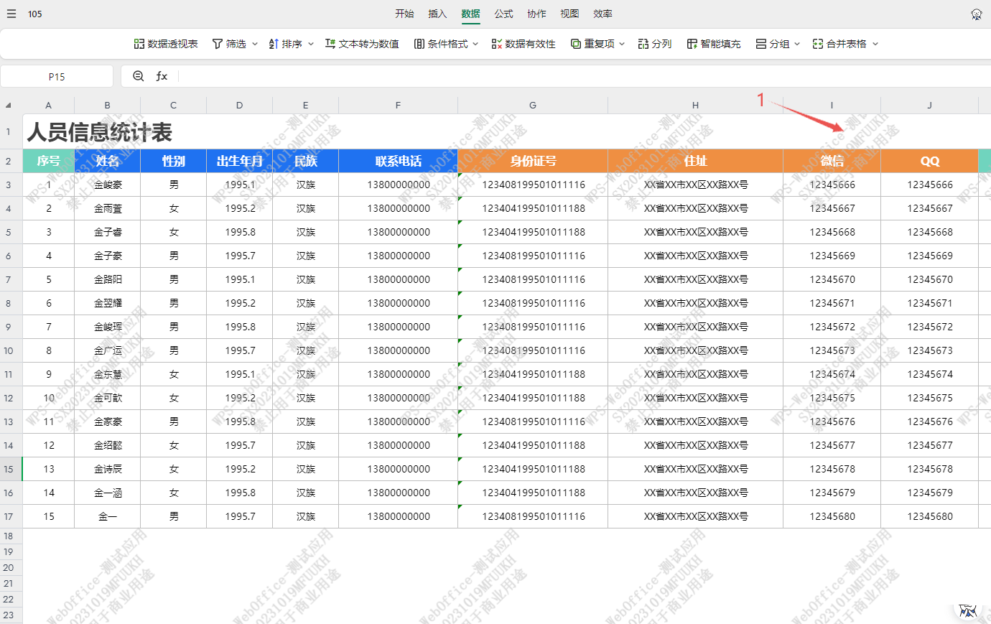
Task: Click the select-all corner triangle
Action: 9,105
